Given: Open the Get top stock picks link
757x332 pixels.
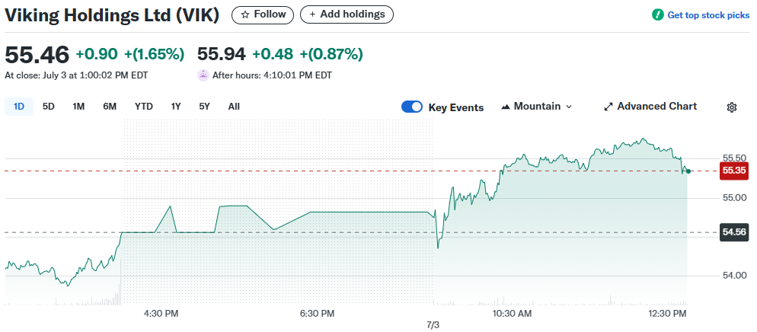Looking at the screenshot, I should coord(708,15).
